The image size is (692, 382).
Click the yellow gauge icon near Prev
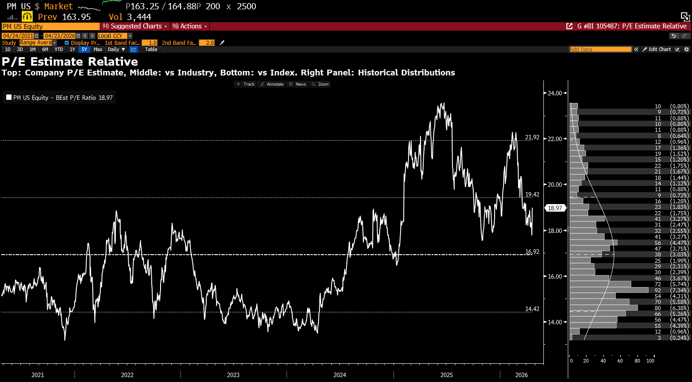(28, 17)
